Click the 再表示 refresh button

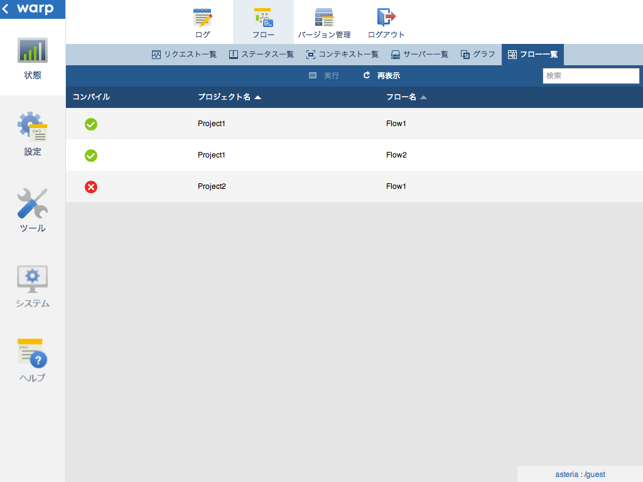381,75
